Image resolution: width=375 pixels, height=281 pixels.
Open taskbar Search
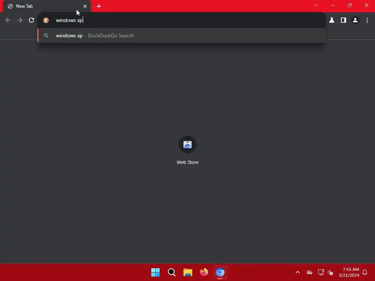[x=172, y=272]
